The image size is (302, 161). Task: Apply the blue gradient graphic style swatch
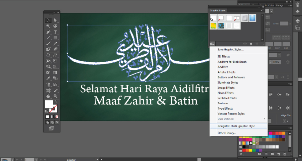(x=252, y=18)
